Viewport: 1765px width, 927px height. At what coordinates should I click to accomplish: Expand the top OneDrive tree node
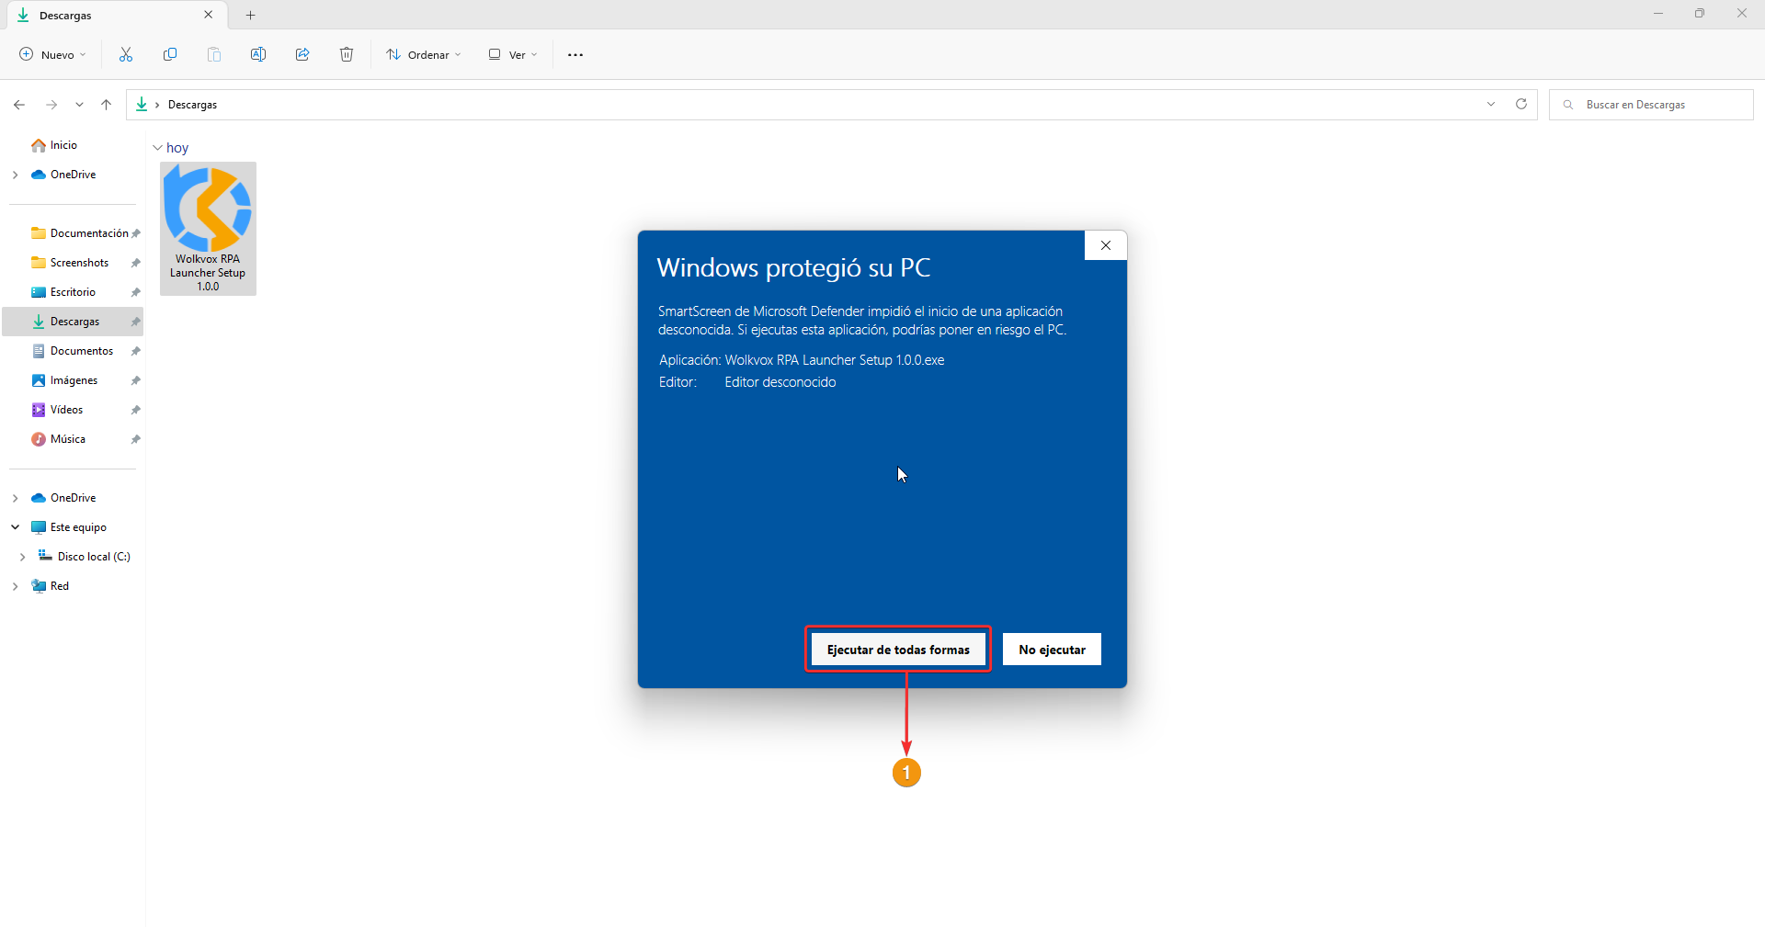(15, 175)
